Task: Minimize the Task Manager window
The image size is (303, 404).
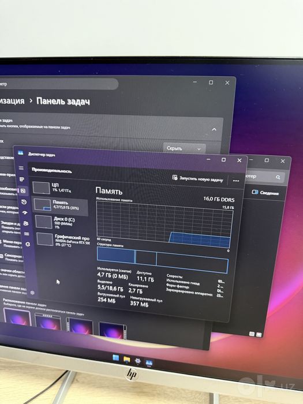Action: coord(208,159)
